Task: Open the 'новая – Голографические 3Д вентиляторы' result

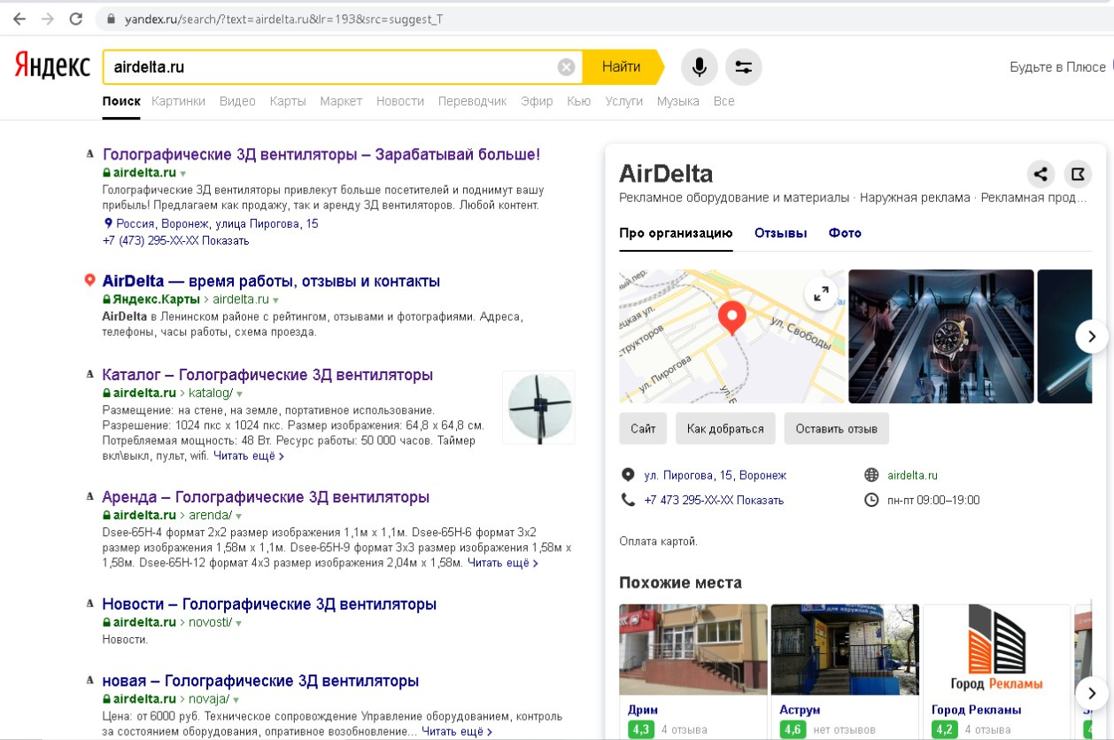Action: [x=260, y=682]
